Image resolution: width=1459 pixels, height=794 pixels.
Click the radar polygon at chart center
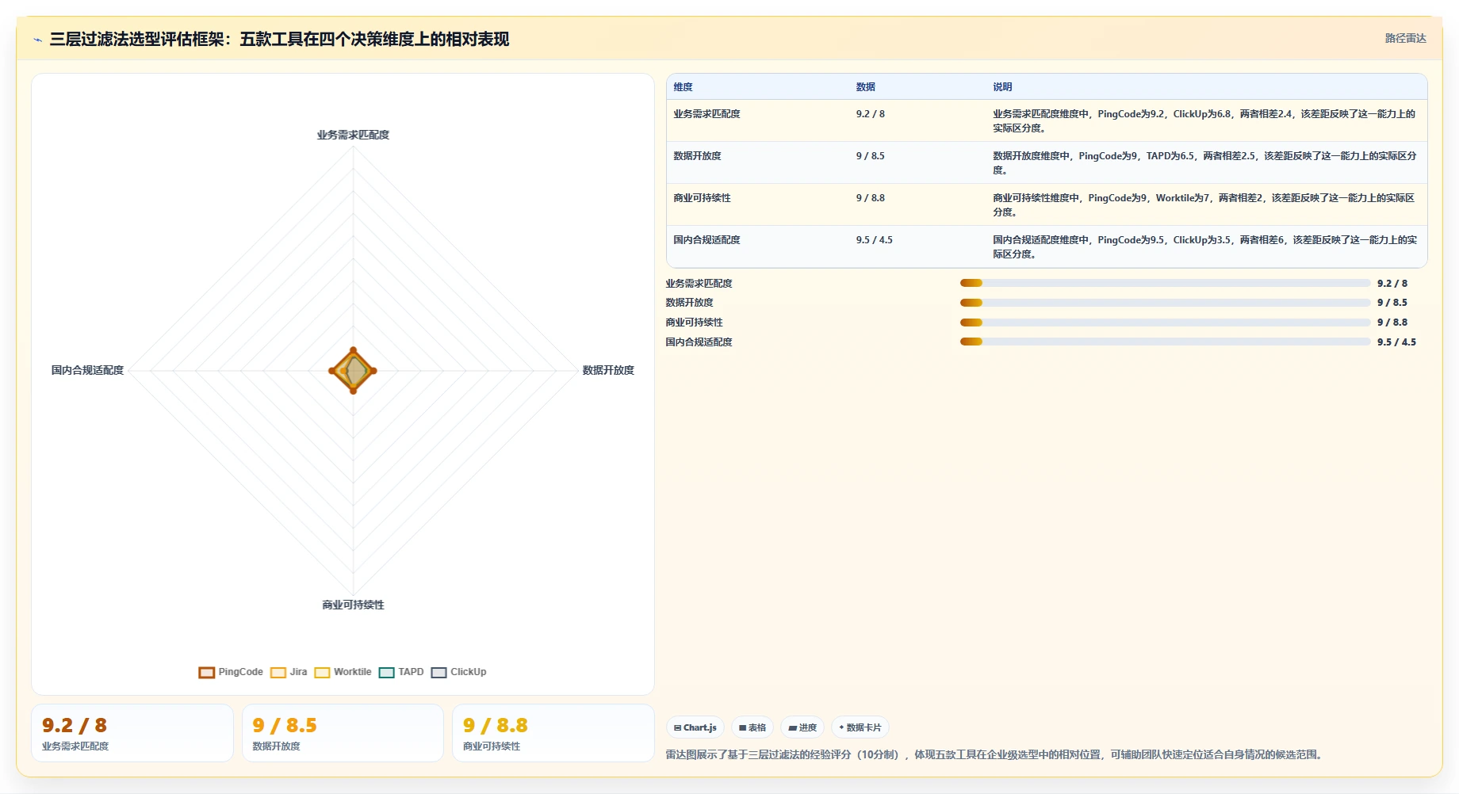pos(353,370)
